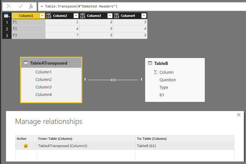Screen dimensions: 246x164
Task: Click the relationship line direction marker
Action: [113, 80]
